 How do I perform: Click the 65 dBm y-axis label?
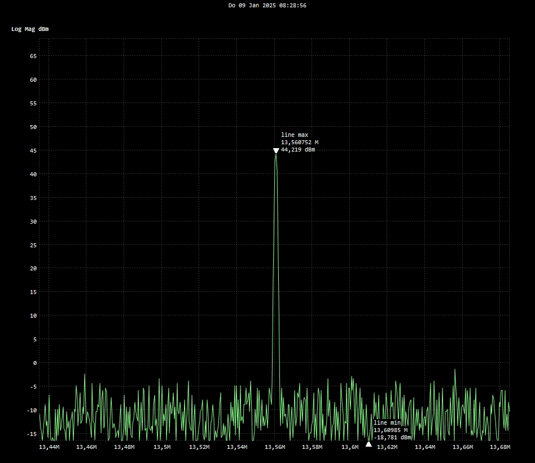tap(33, 56)
